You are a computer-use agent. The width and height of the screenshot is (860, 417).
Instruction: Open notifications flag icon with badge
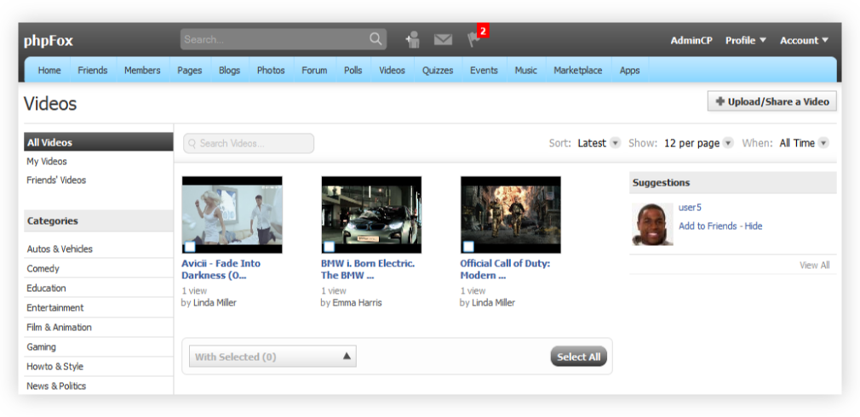473,39
